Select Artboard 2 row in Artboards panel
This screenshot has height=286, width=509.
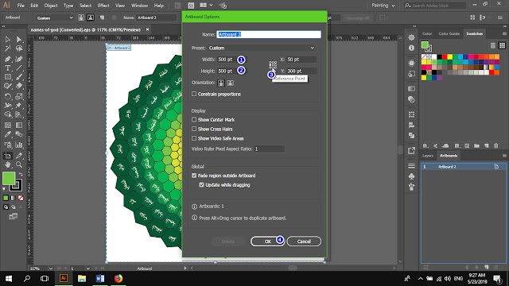point(464,167)
